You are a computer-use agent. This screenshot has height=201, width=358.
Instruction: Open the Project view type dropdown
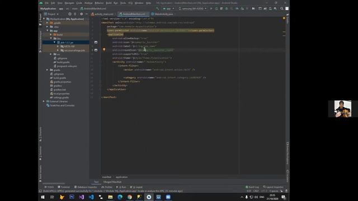pyautogui.click(x=51, y=14)
